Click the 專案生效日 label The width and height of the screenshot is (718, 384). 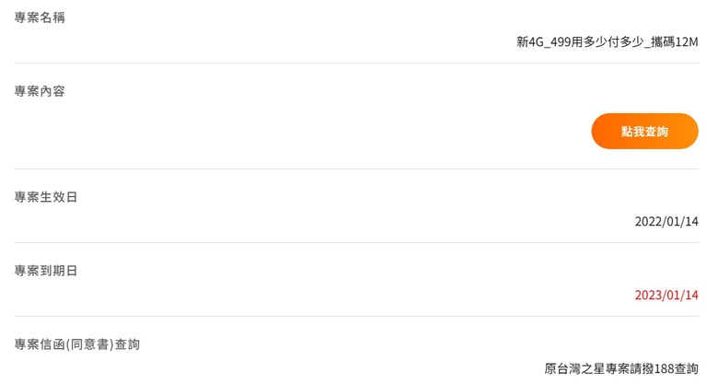click(x=46, y=197)
